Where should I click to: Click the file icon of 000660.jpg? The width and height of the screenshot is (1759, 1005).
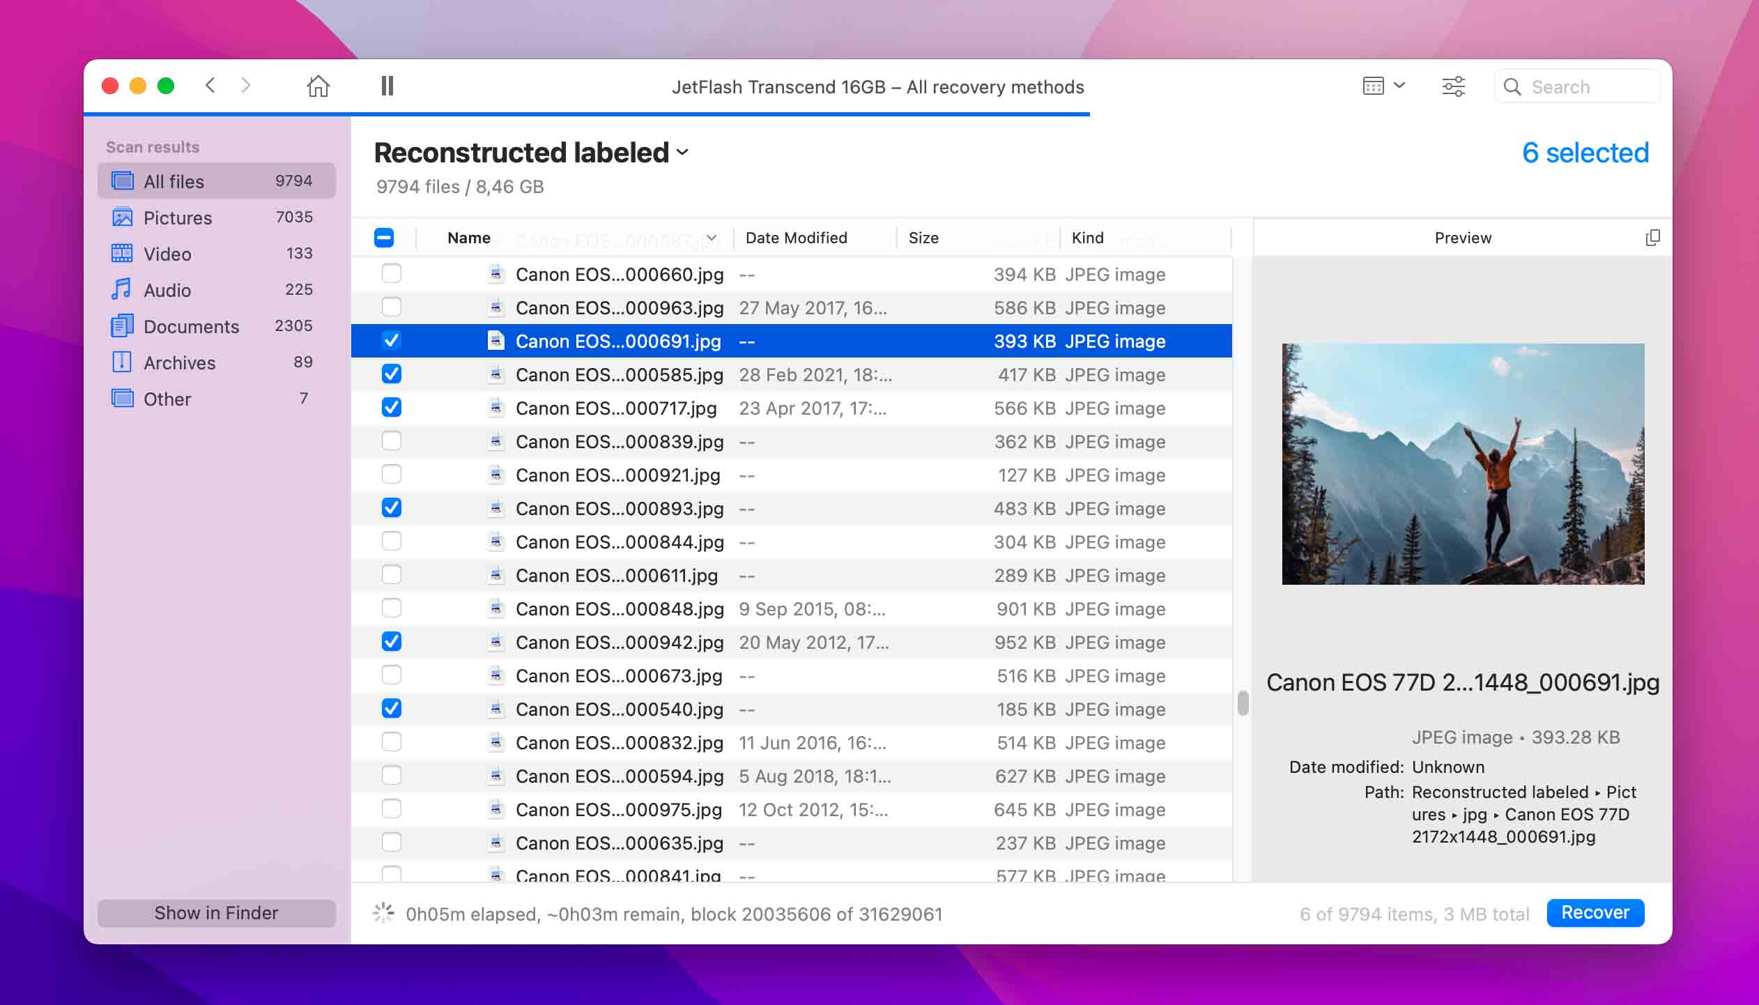496,274
